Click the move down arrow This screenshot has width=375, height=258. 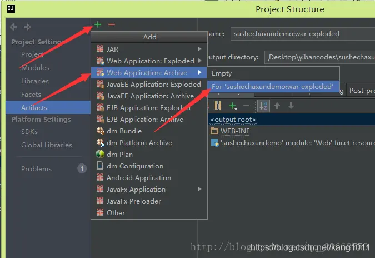pos(291,106)
